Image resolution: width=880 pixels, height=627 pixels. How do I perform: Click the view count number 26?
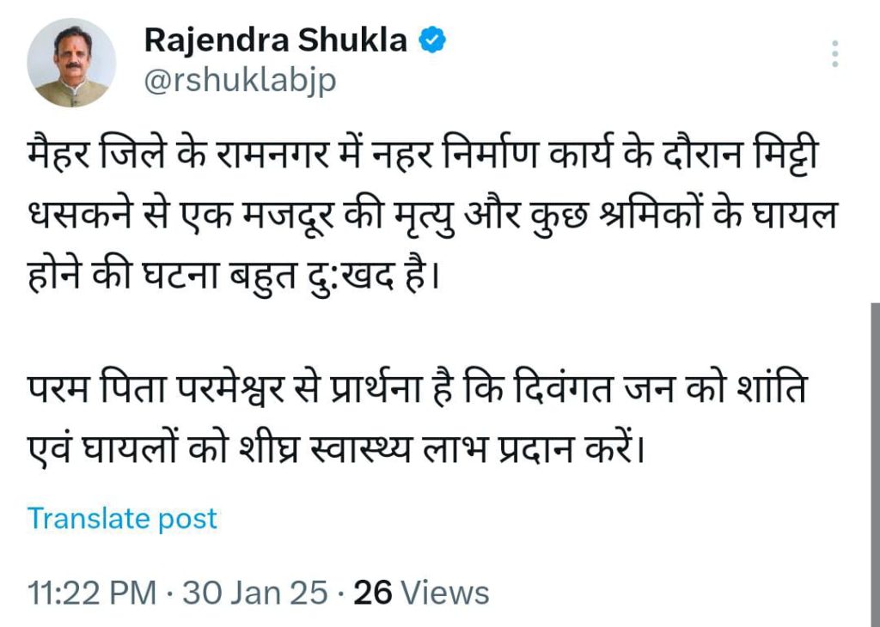373,593
